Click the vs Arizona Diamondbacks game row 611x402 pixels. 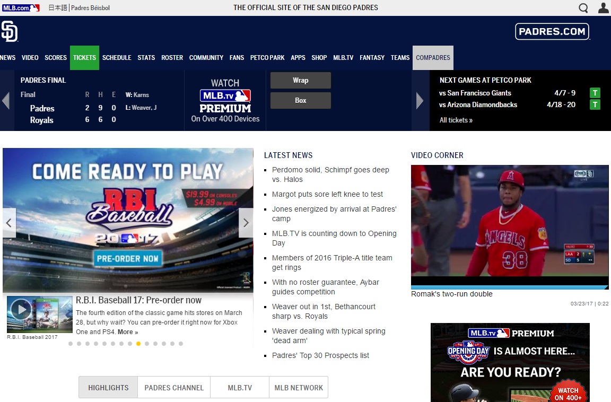click(507, 105)
